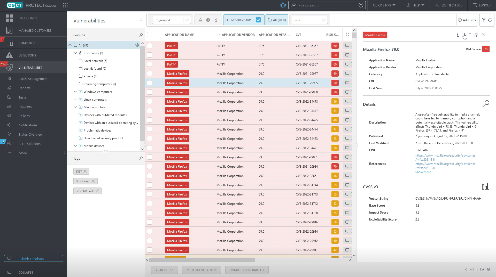Toggle the select-all checkbox in table header
The image size is (496, 277).
click(150, 35)
